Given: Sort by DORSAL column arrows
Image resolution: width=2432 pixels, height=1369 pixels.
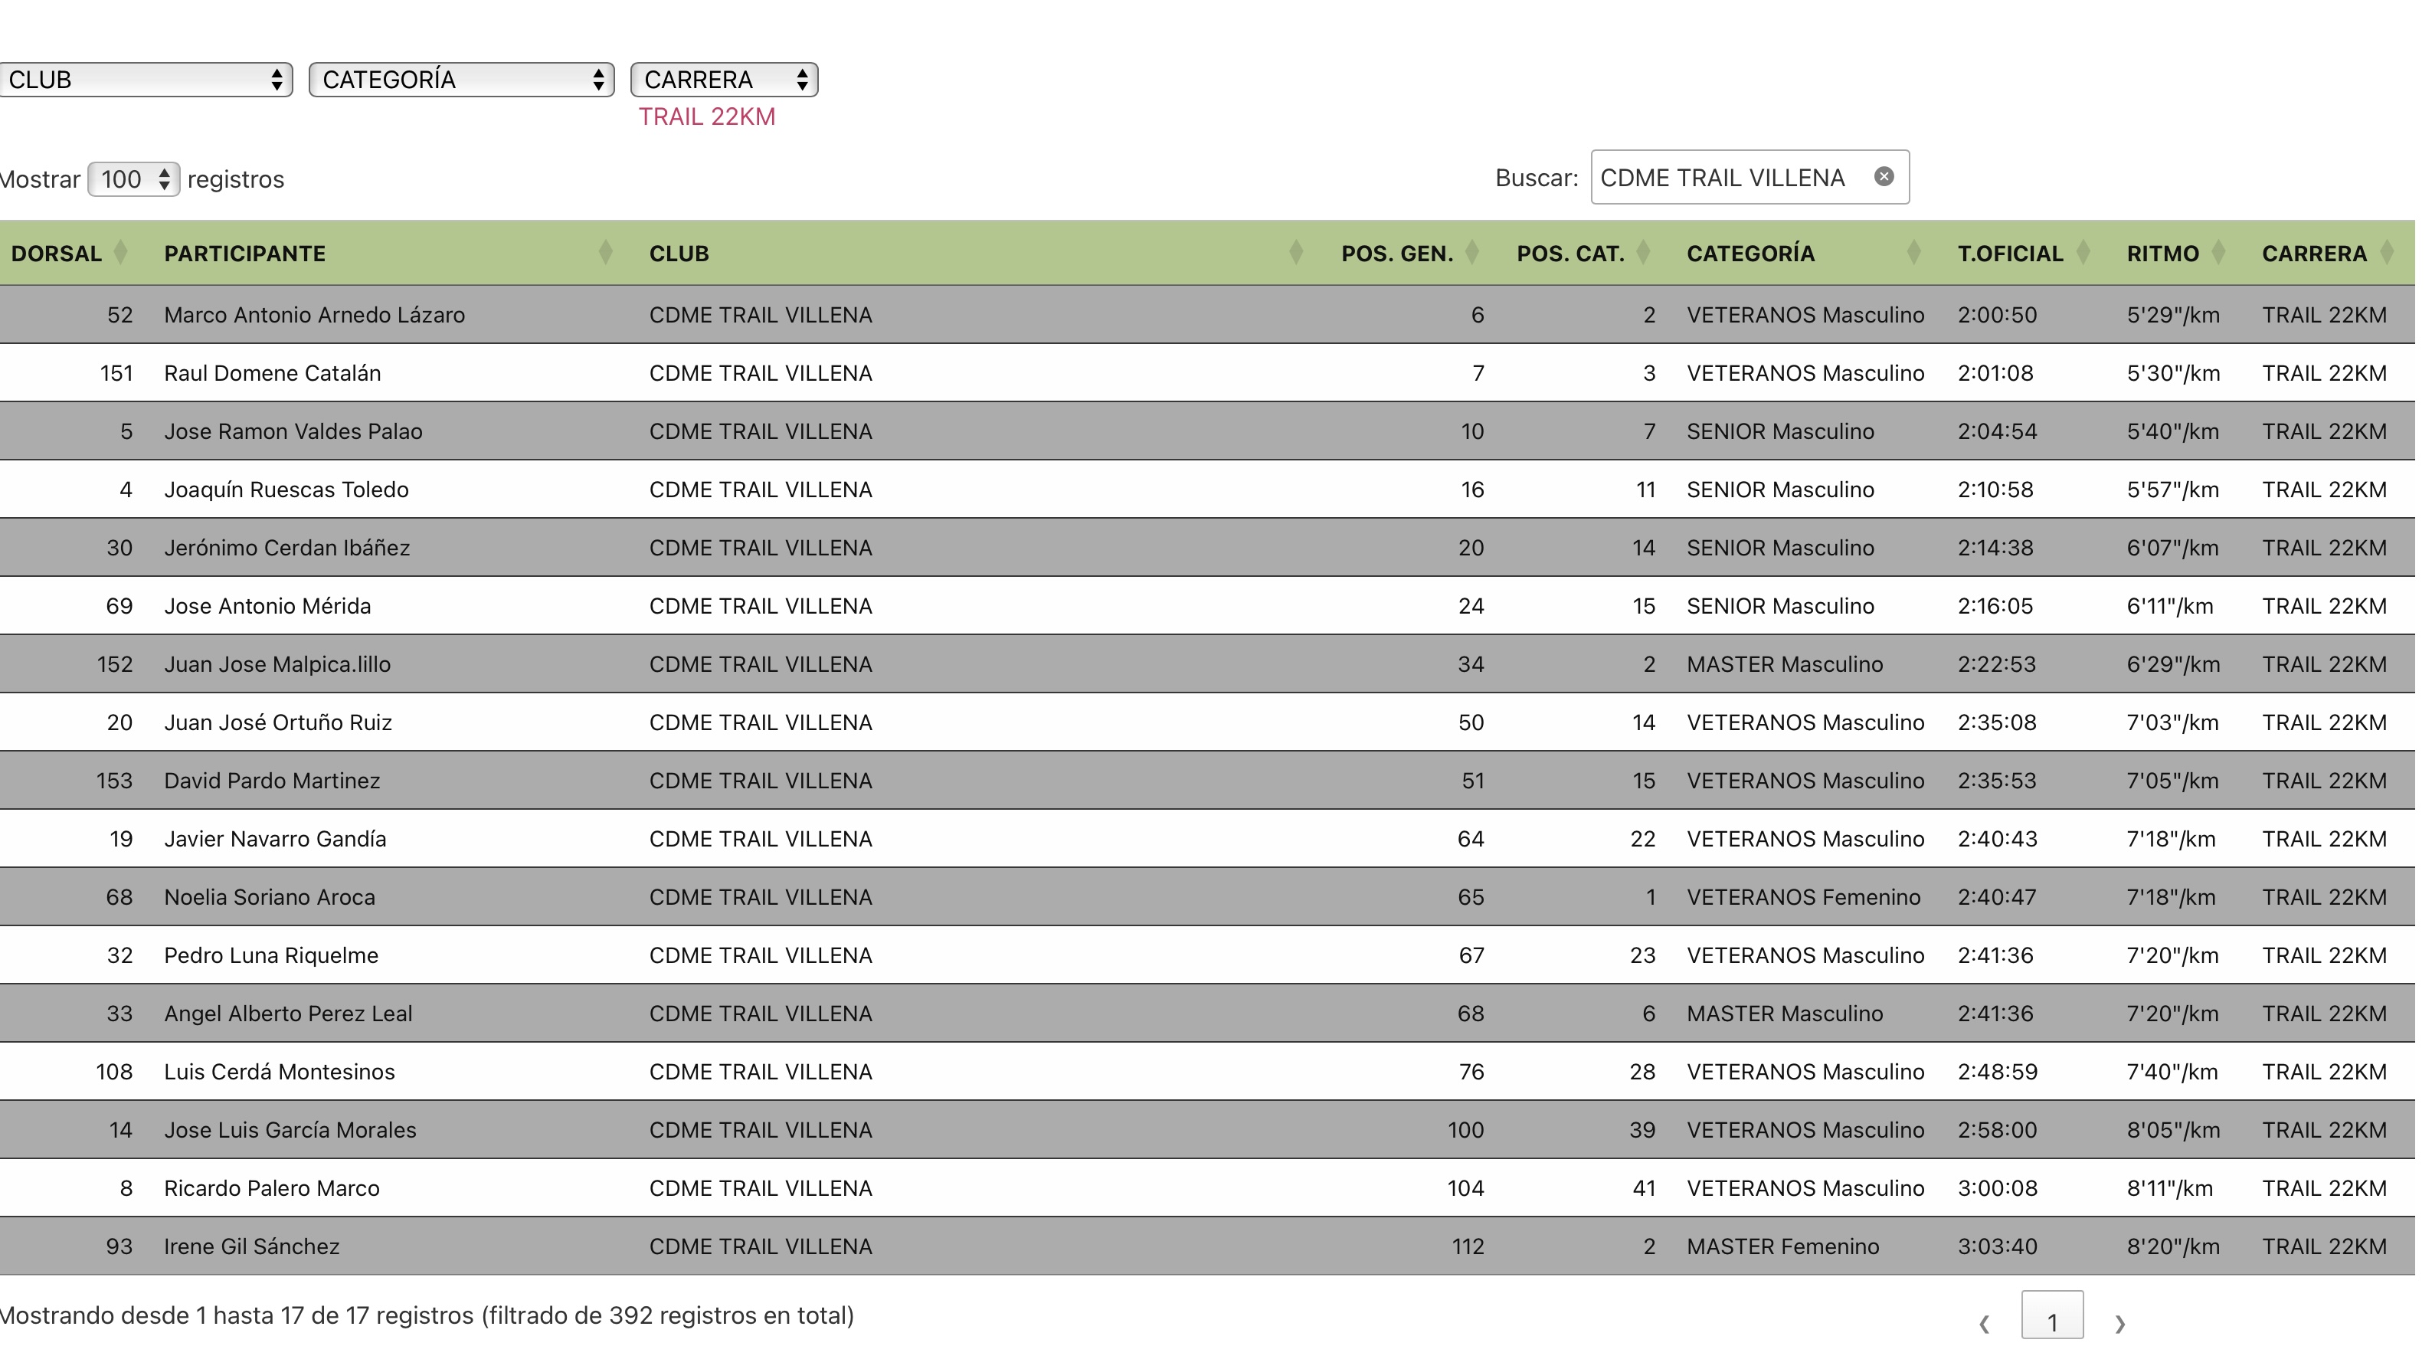Looking at the screenshot, I should (121, 252).
